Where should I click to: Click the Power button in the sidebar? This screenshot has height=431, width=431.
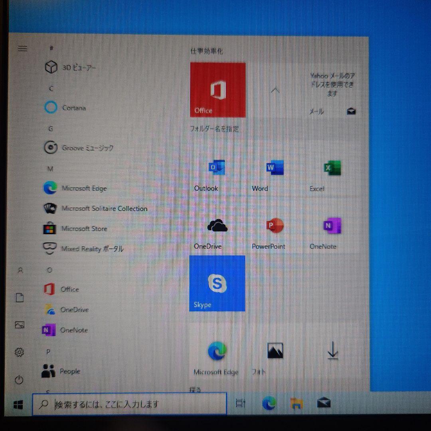click(19, 380)
